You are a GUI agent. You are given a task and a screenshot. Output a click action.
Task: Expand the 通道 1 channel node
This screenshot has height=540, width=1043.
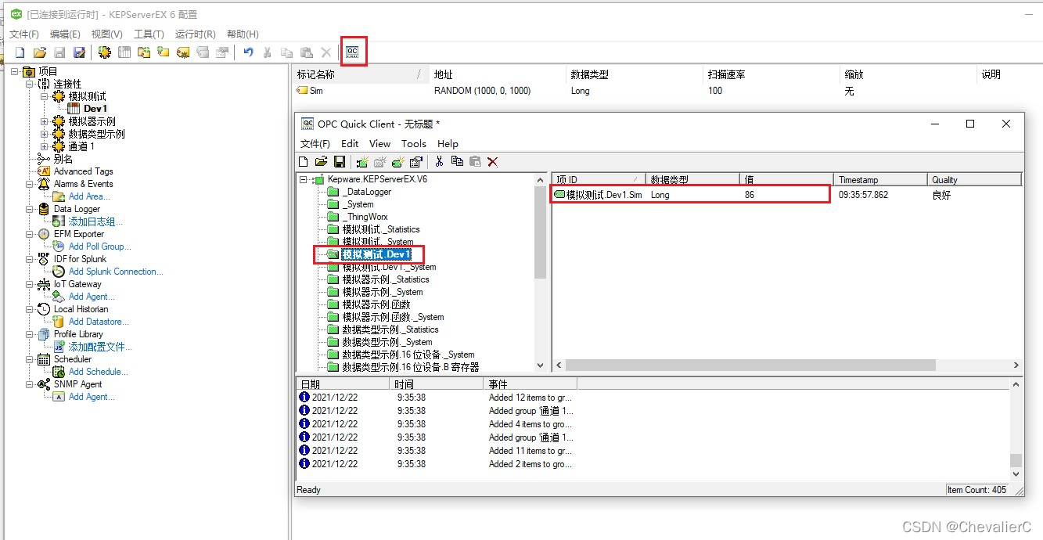point(45,146)
